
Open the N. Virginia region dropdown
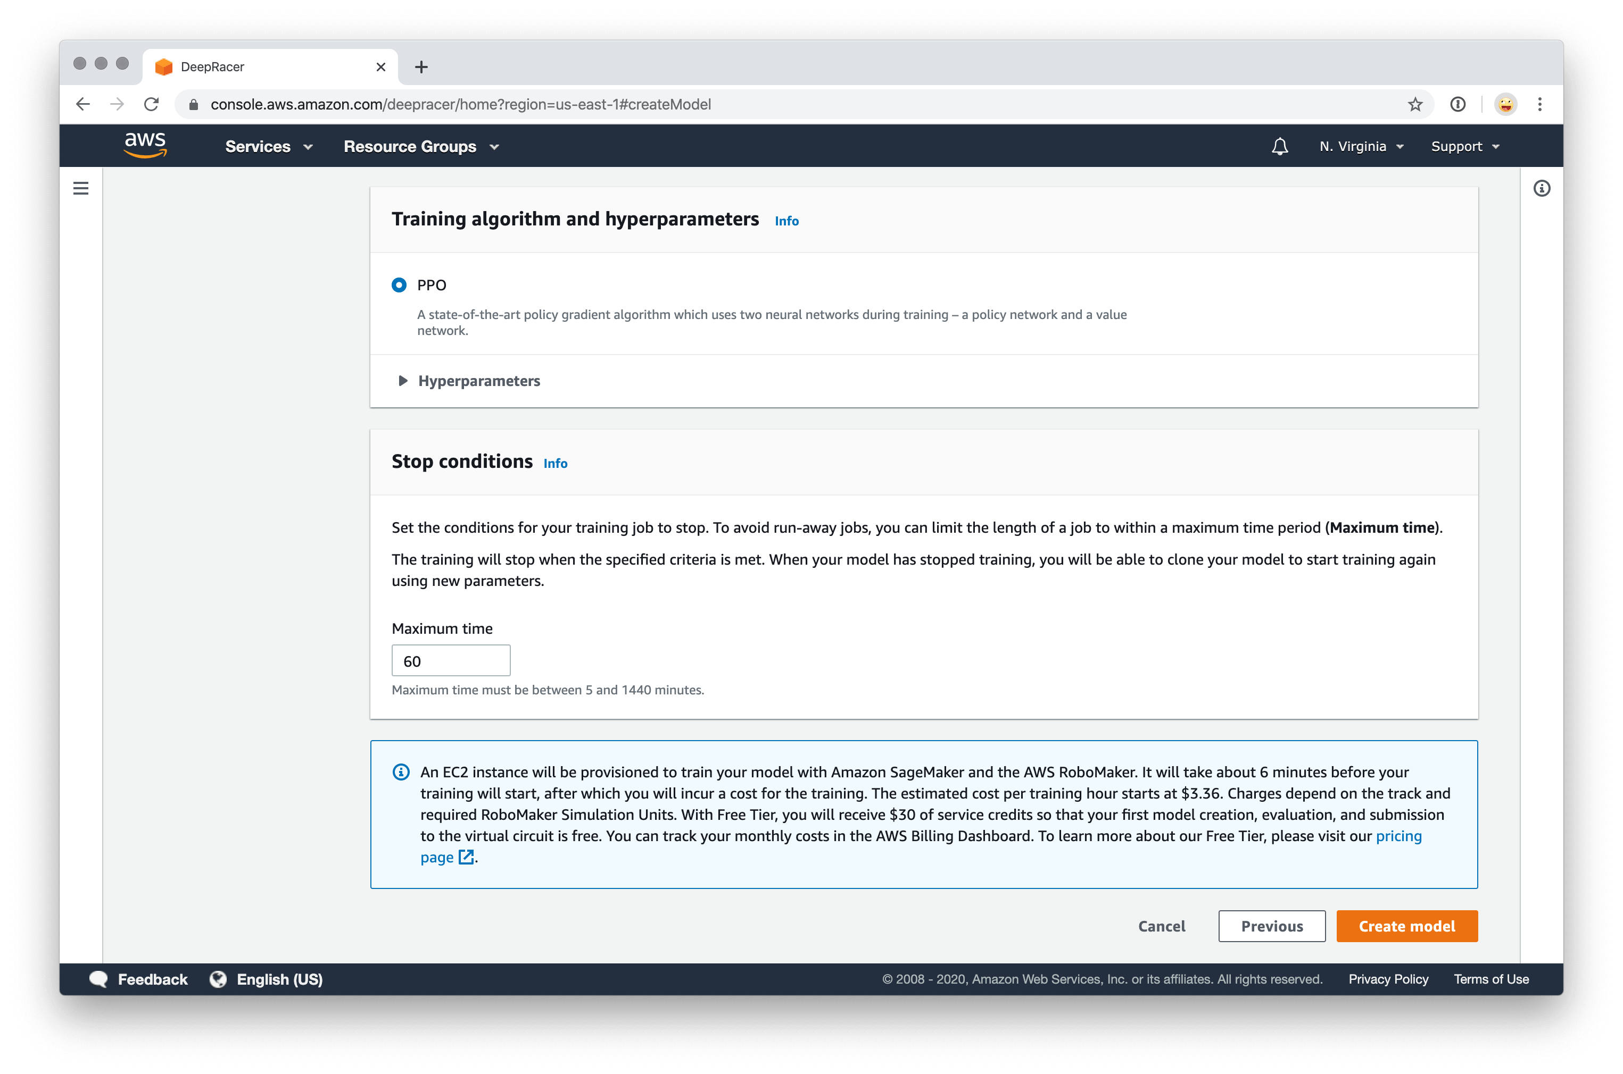pyautogui.click(x=1361, y=147)
